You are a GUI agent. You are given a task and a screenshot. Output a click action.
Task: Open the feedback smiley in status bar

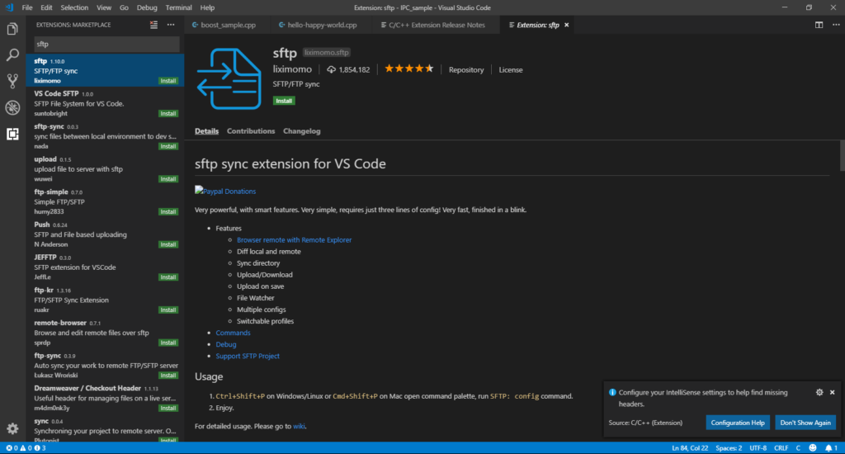point(813,448)
